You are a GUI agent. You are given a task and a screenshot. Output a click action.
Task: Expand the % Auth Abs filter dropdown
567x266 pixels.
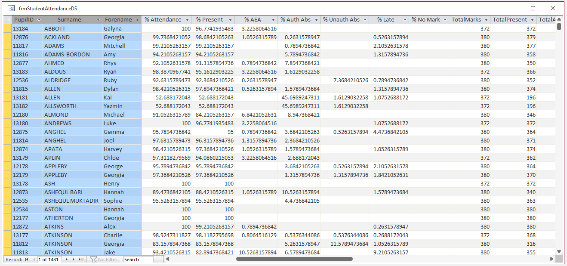pyautogui.click(x=316, y=20)
